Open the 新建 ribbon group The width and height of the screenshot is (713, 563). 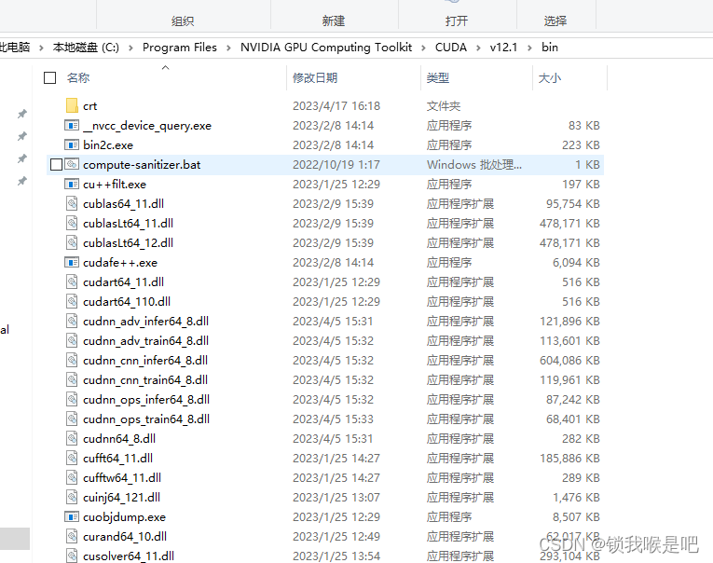point(334,21)
